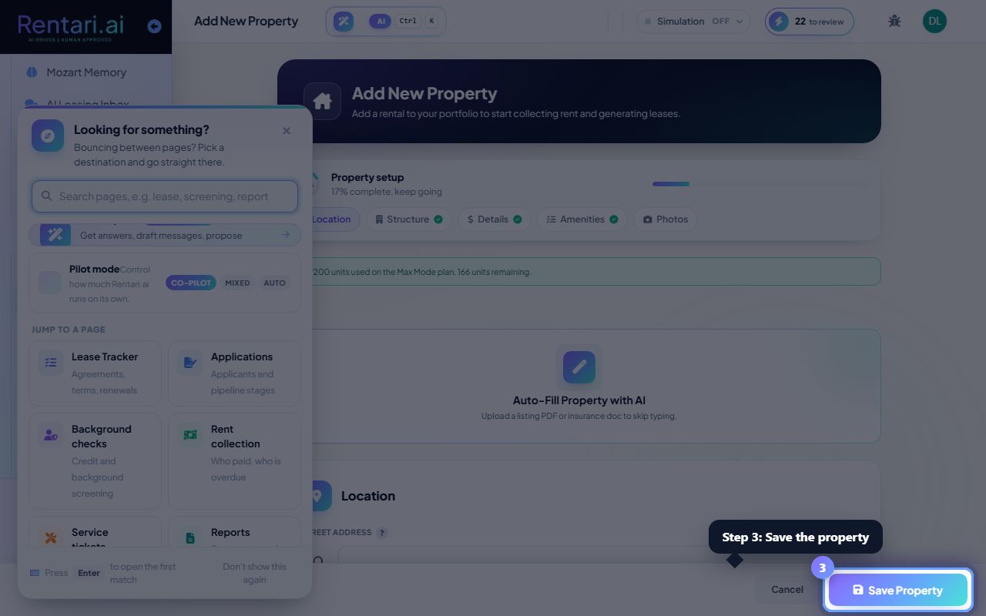Click the lightning bolt review icon

[x=779, y=22]
